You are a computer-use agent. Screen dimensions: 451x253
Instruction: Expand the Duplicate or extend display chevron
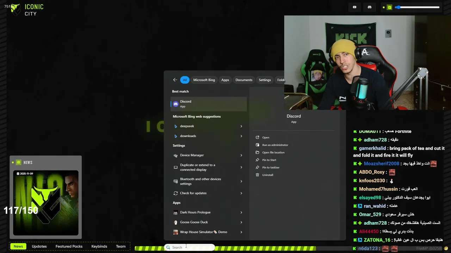[x=241, y=167]
